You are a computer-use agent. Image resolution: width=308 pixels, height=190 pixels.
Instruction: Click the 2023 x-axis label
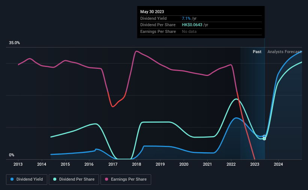(x=255, y=164)
